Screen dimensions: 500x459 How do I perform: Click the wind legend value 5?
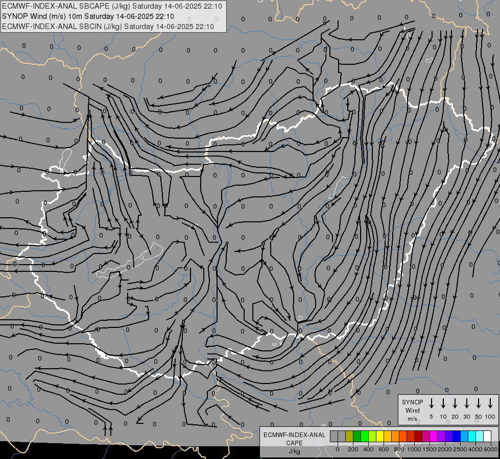pos(431,417)
